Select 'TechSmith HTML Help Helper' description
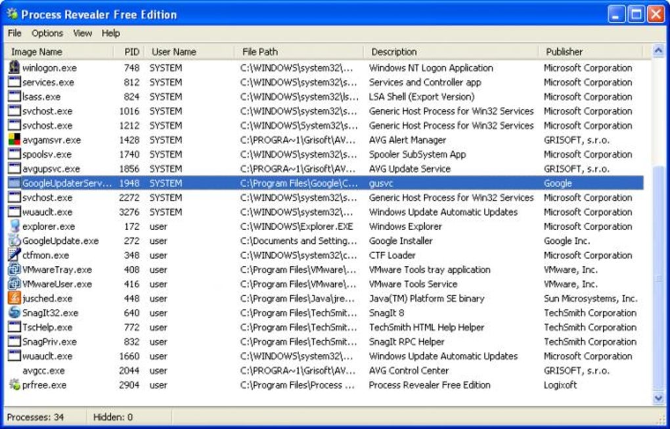Image resolution: width=670 pixels, height=429 pixels. (x=426, y=327)
